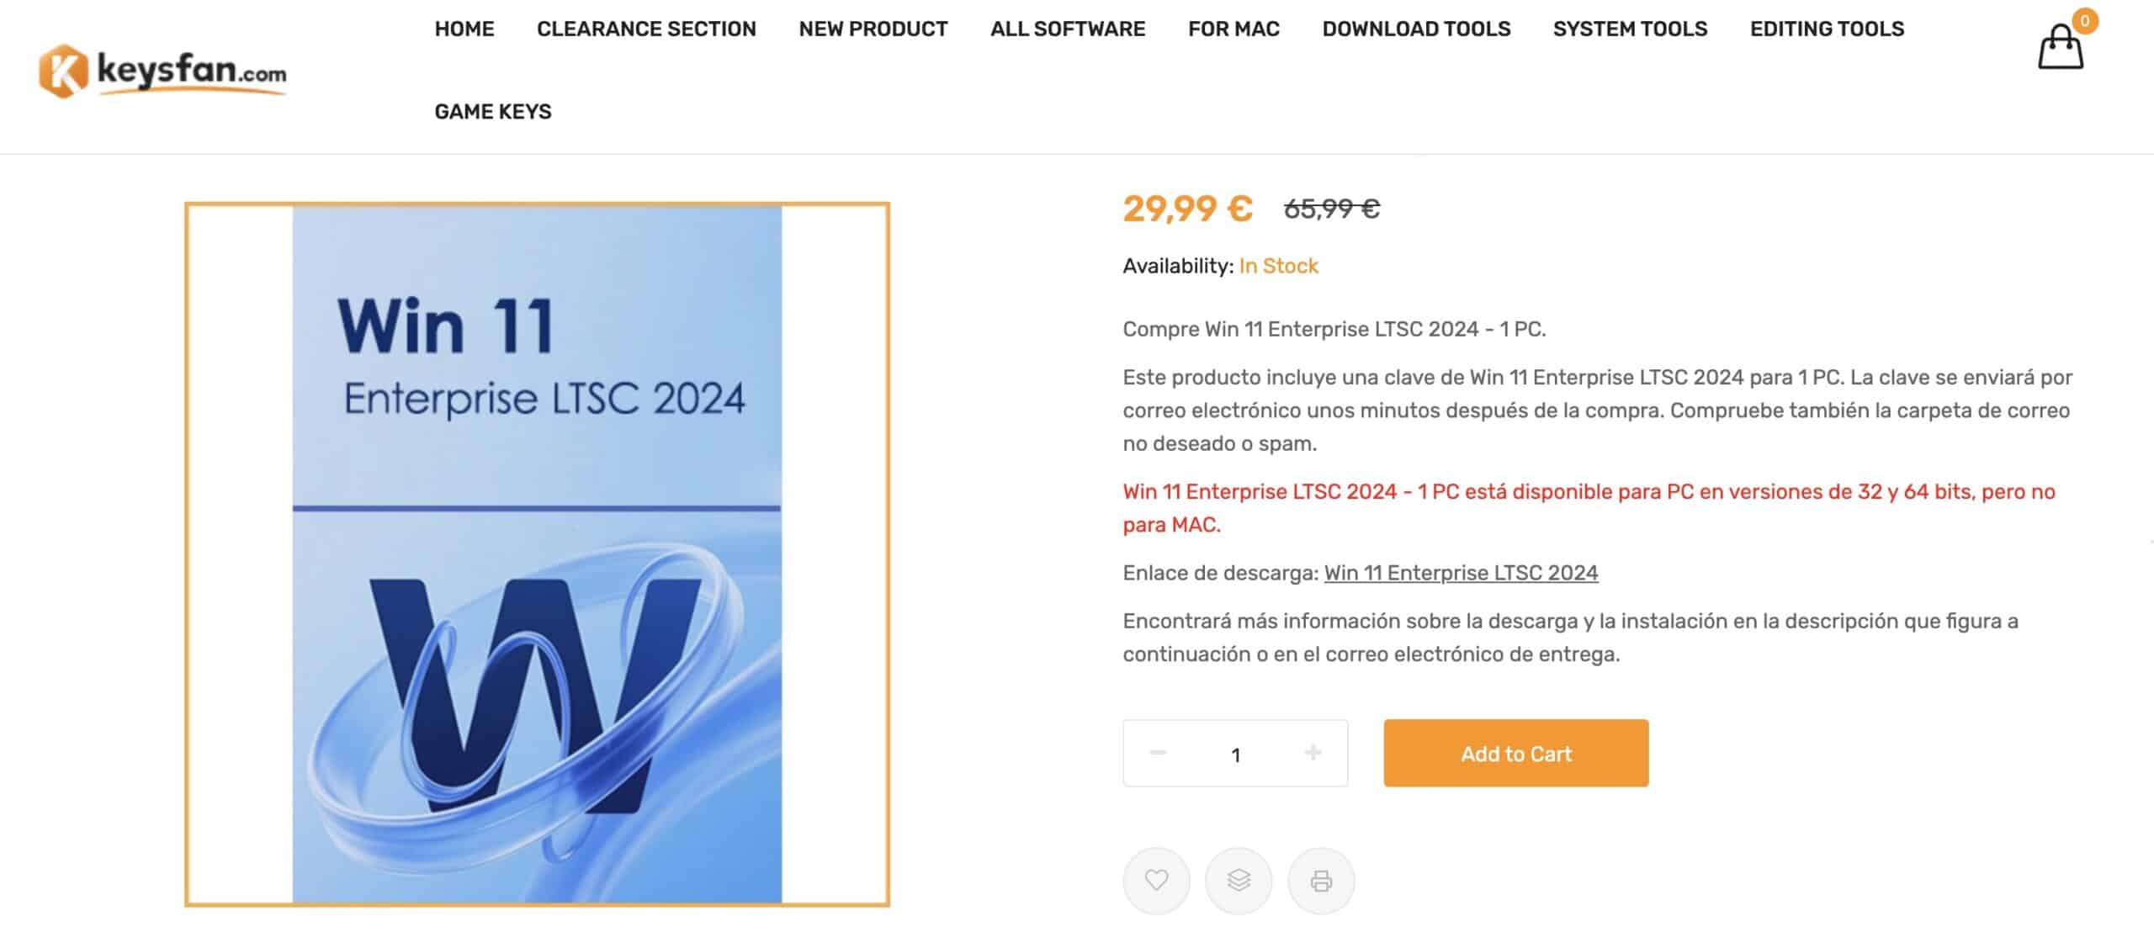
Task: Open the Download Tools category
Action: tap(1416, 29)
